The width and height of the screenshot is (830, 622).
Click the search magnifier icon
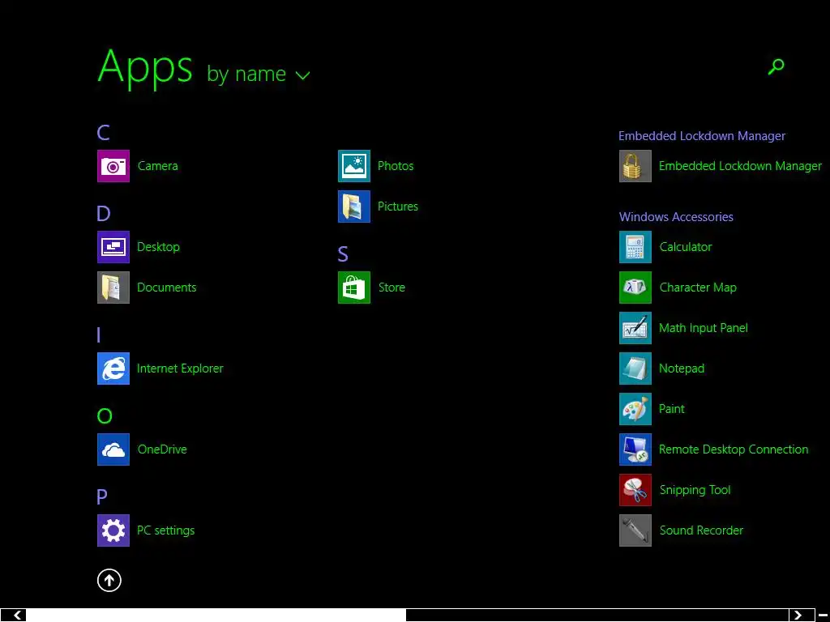pos(776,66)
